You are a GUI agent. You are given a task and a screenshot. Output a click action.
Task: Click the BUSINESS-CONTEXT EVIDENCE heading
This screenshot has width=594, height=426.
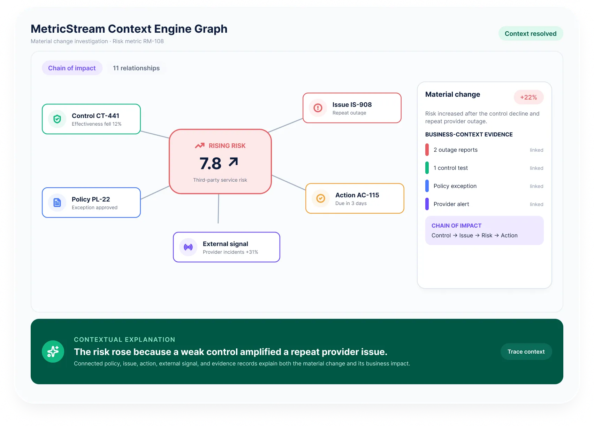[469, 134]
